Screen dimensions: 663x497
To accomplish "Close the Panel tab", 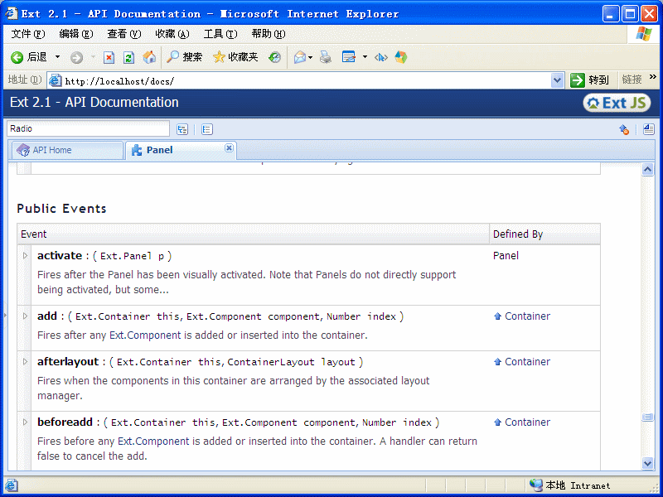I will 229,147.
